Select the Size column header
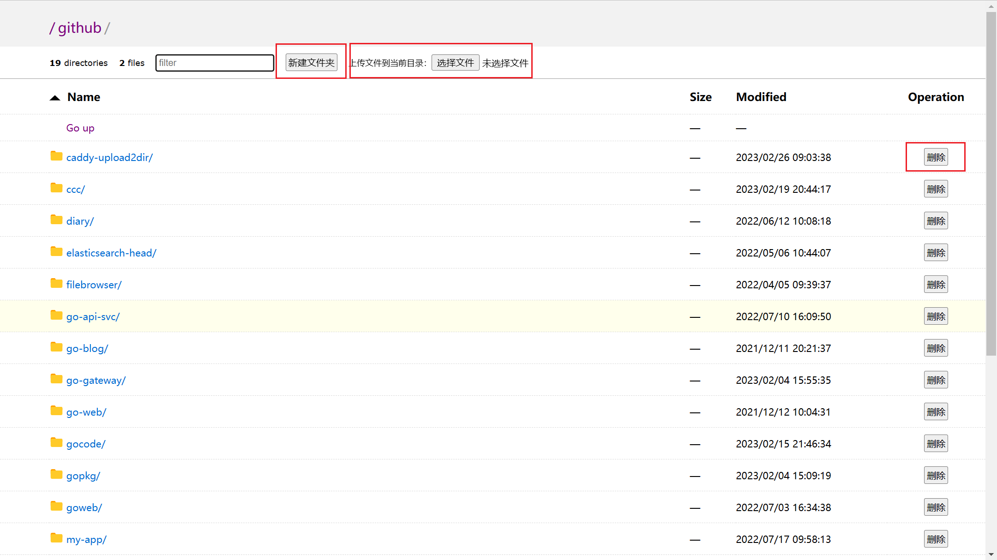This screenshot has height=560, width=997. (700, 97)
